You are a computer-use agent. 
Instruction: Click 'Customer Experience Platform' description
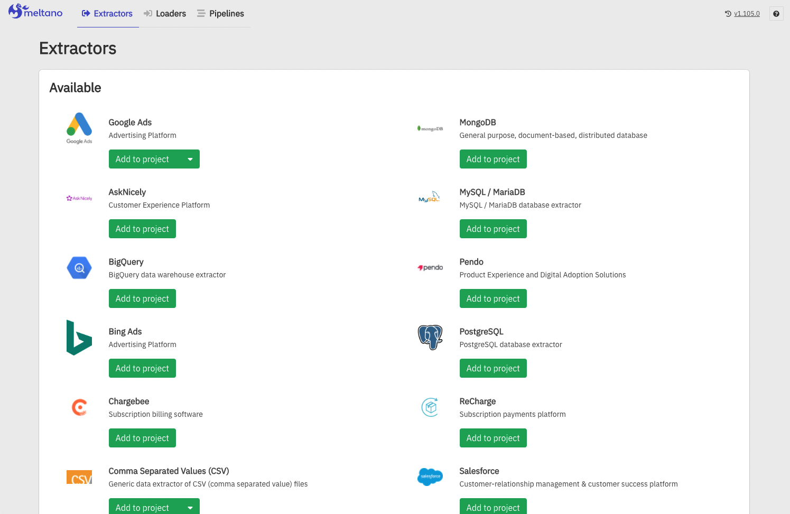coord(159,205)
